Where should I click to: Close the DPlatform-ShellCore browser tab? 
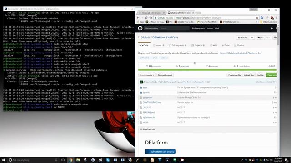(193, 13)
